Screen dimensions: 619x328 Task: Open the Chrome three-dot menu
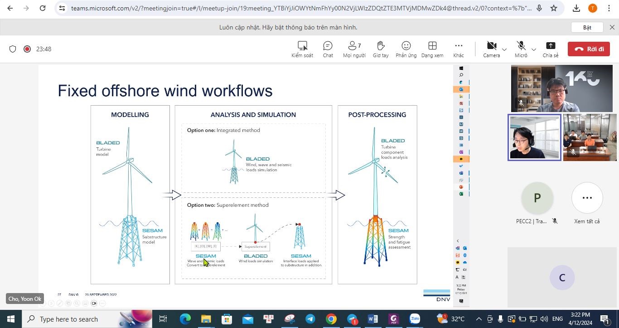(609, 8)
